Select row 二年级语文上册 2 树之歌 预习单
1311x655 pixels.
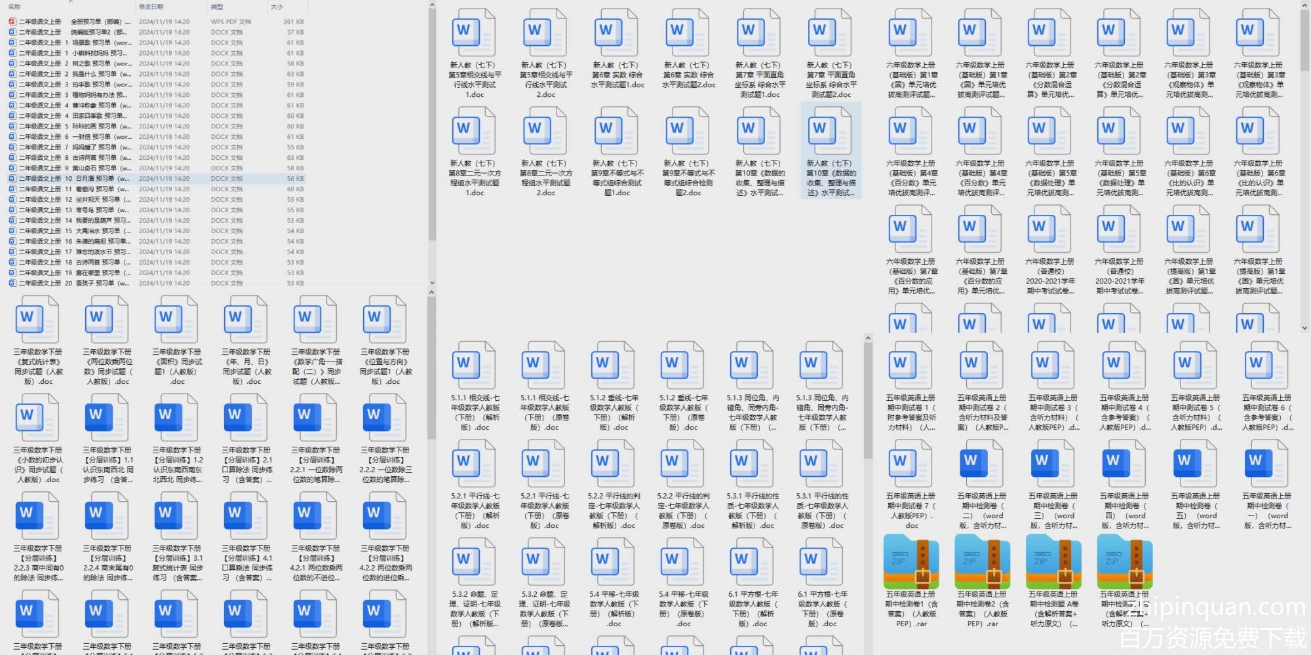click(156, 64)
